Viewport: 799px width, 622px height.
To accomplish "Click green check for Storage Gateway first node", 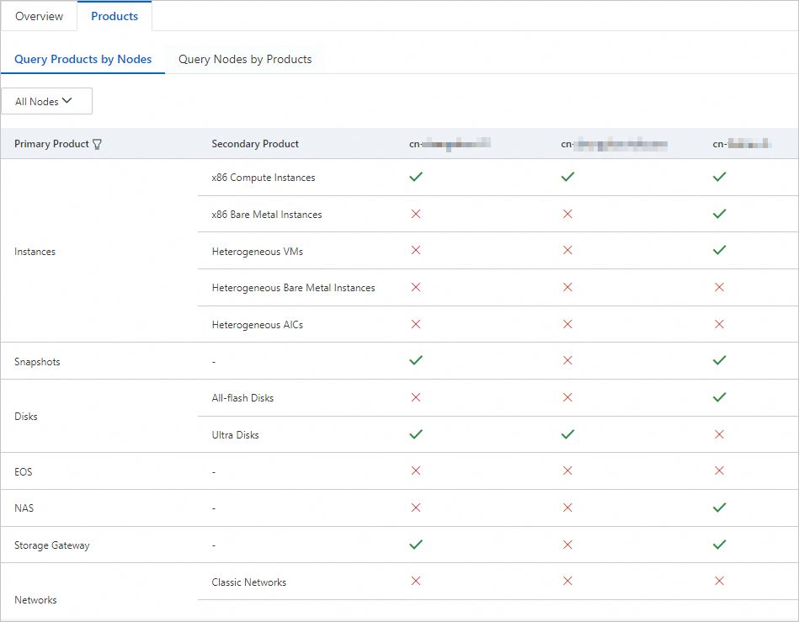I will tap(415, 545).
